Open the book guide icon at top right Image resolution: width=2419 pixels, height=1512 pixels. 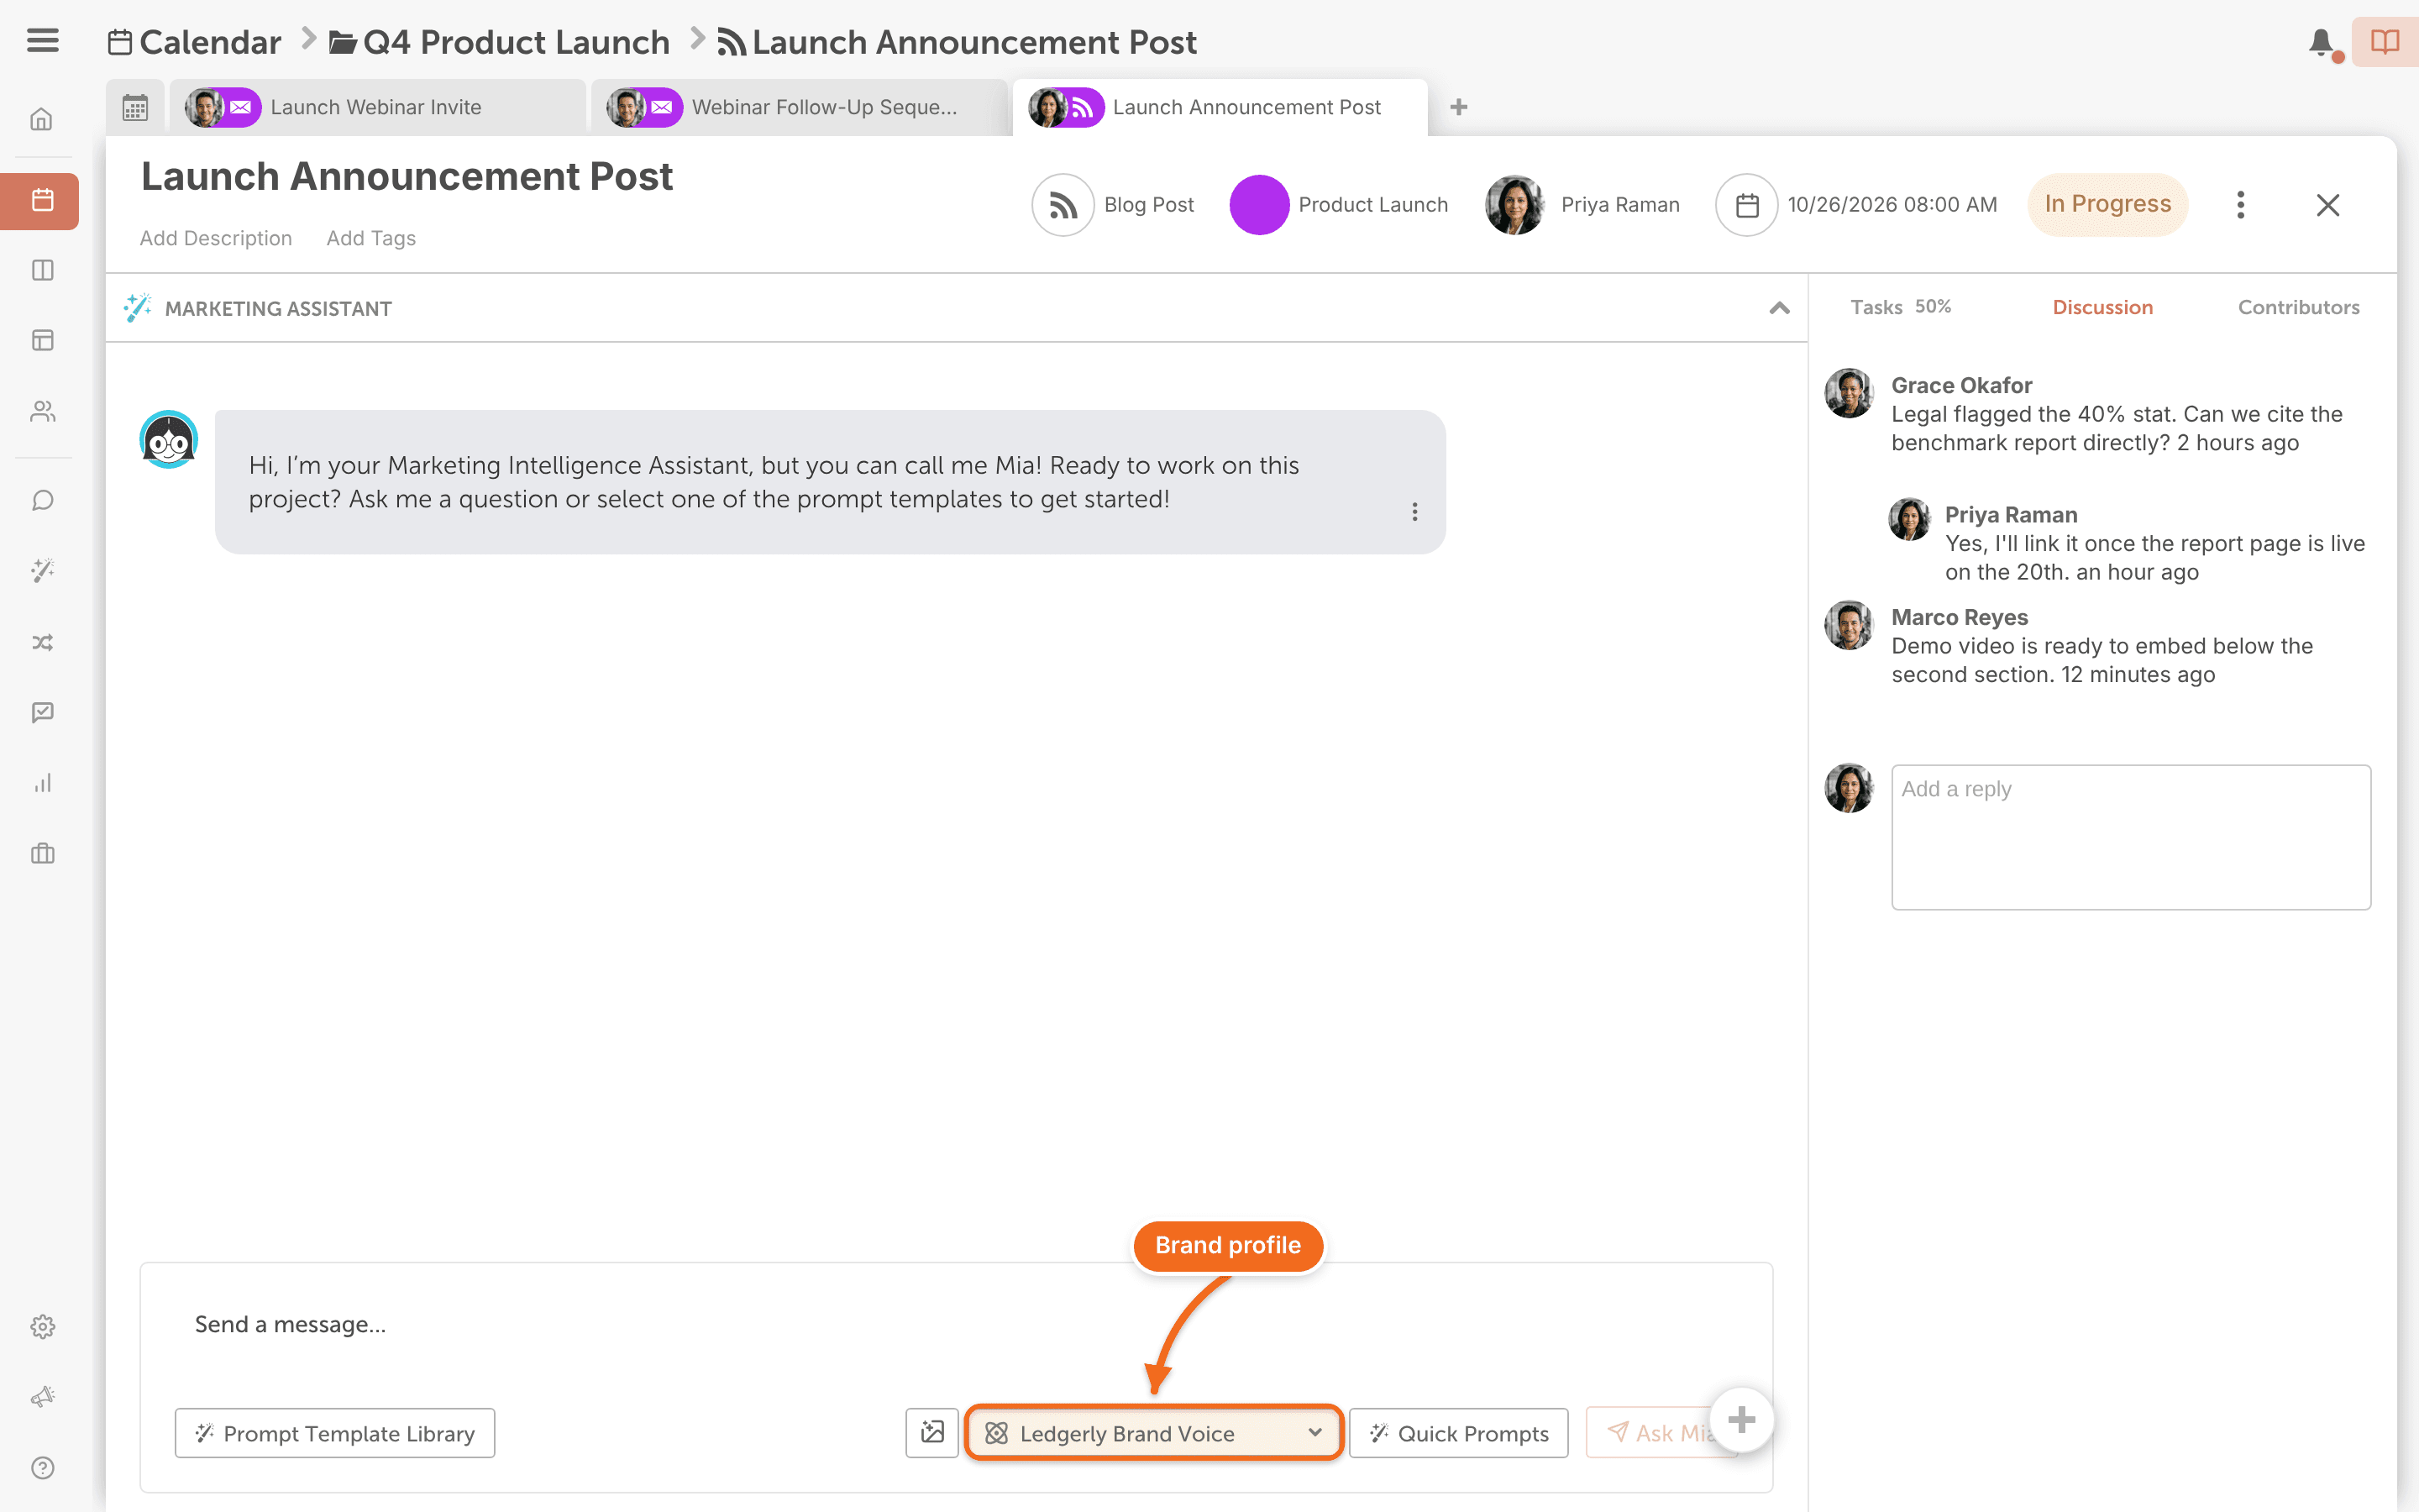click(x=2385, y=42)
